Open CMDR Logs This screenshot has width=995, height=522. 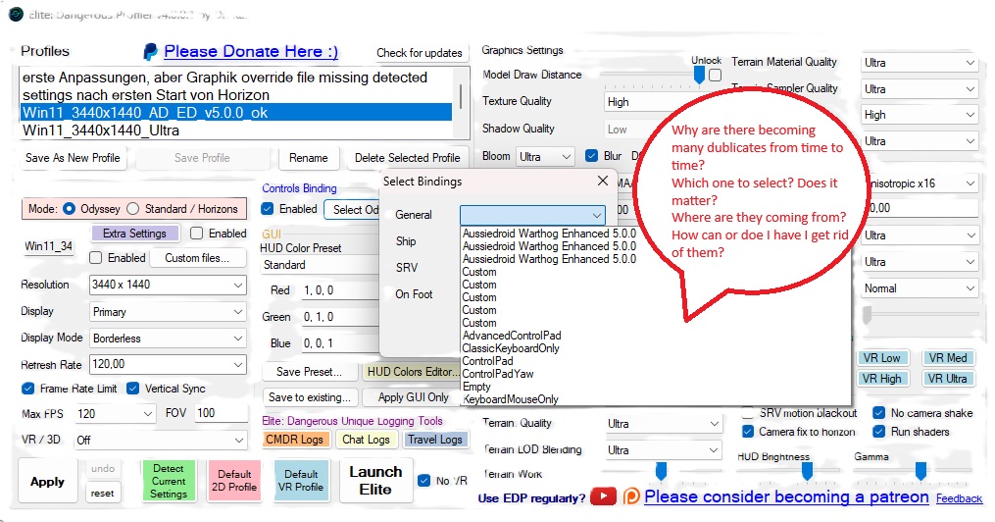[294, 440]
